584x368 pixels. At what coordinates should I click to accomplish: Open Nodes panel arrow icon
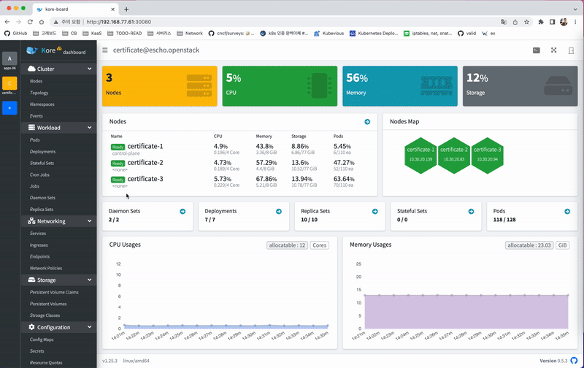pos(367,122)
